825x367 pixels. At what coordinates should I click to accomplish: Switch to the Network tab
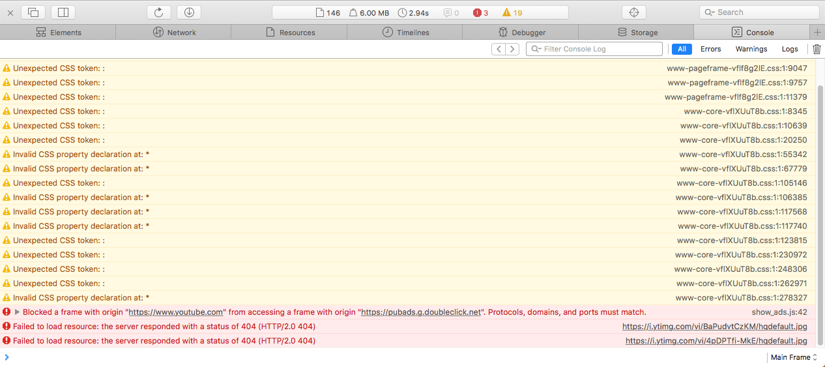point(174,33)
